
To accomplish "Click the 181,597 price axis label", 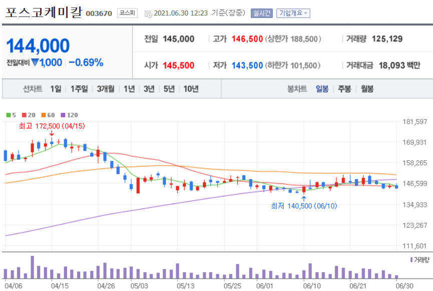I will tap(415, 121).
